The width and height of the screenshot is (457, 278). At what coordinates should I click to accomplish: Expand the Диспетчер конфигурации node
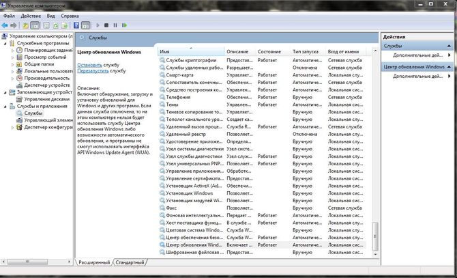[12, 127]
